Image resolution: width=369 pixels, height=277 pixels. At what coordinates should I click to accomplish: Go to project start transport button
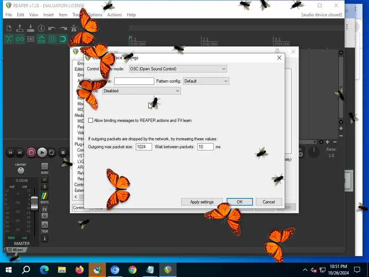click(x=10, y=153)
